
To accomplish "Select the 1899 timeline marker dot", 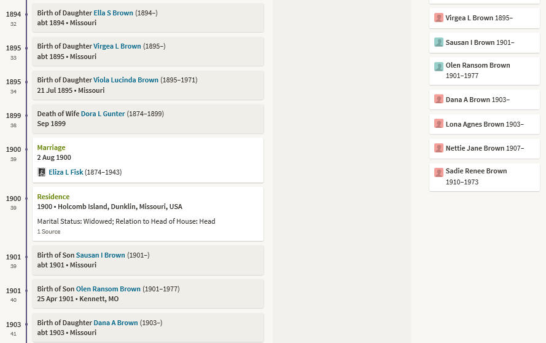I will (x=26, y=116).
